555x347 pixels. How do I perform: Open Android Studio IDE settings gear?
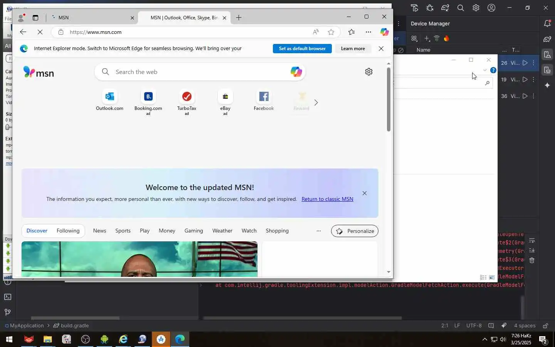coord(476,8)
